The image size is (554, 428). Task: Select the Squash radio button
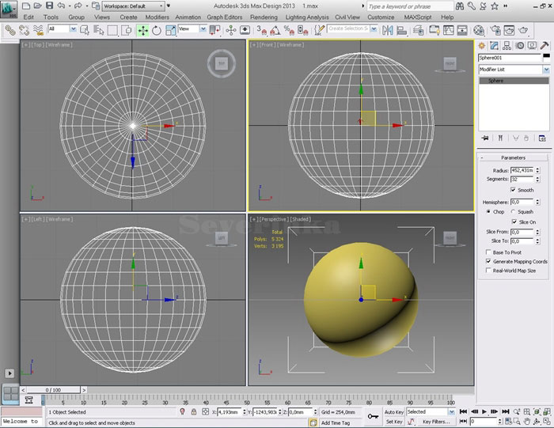514,212
